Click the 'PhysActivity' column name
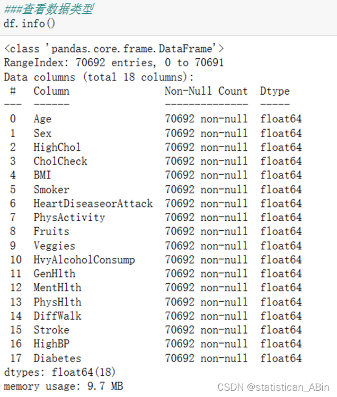 pos(69,218)
